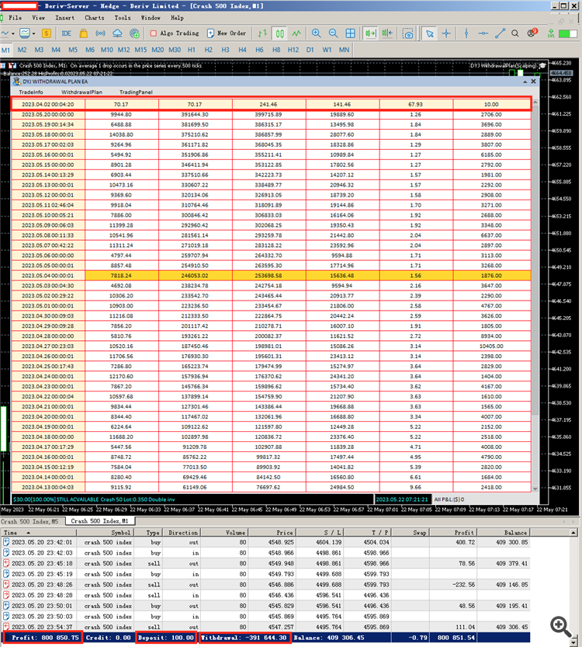
Task: Open the Insert menu
Action: click(x=65, y=18)
